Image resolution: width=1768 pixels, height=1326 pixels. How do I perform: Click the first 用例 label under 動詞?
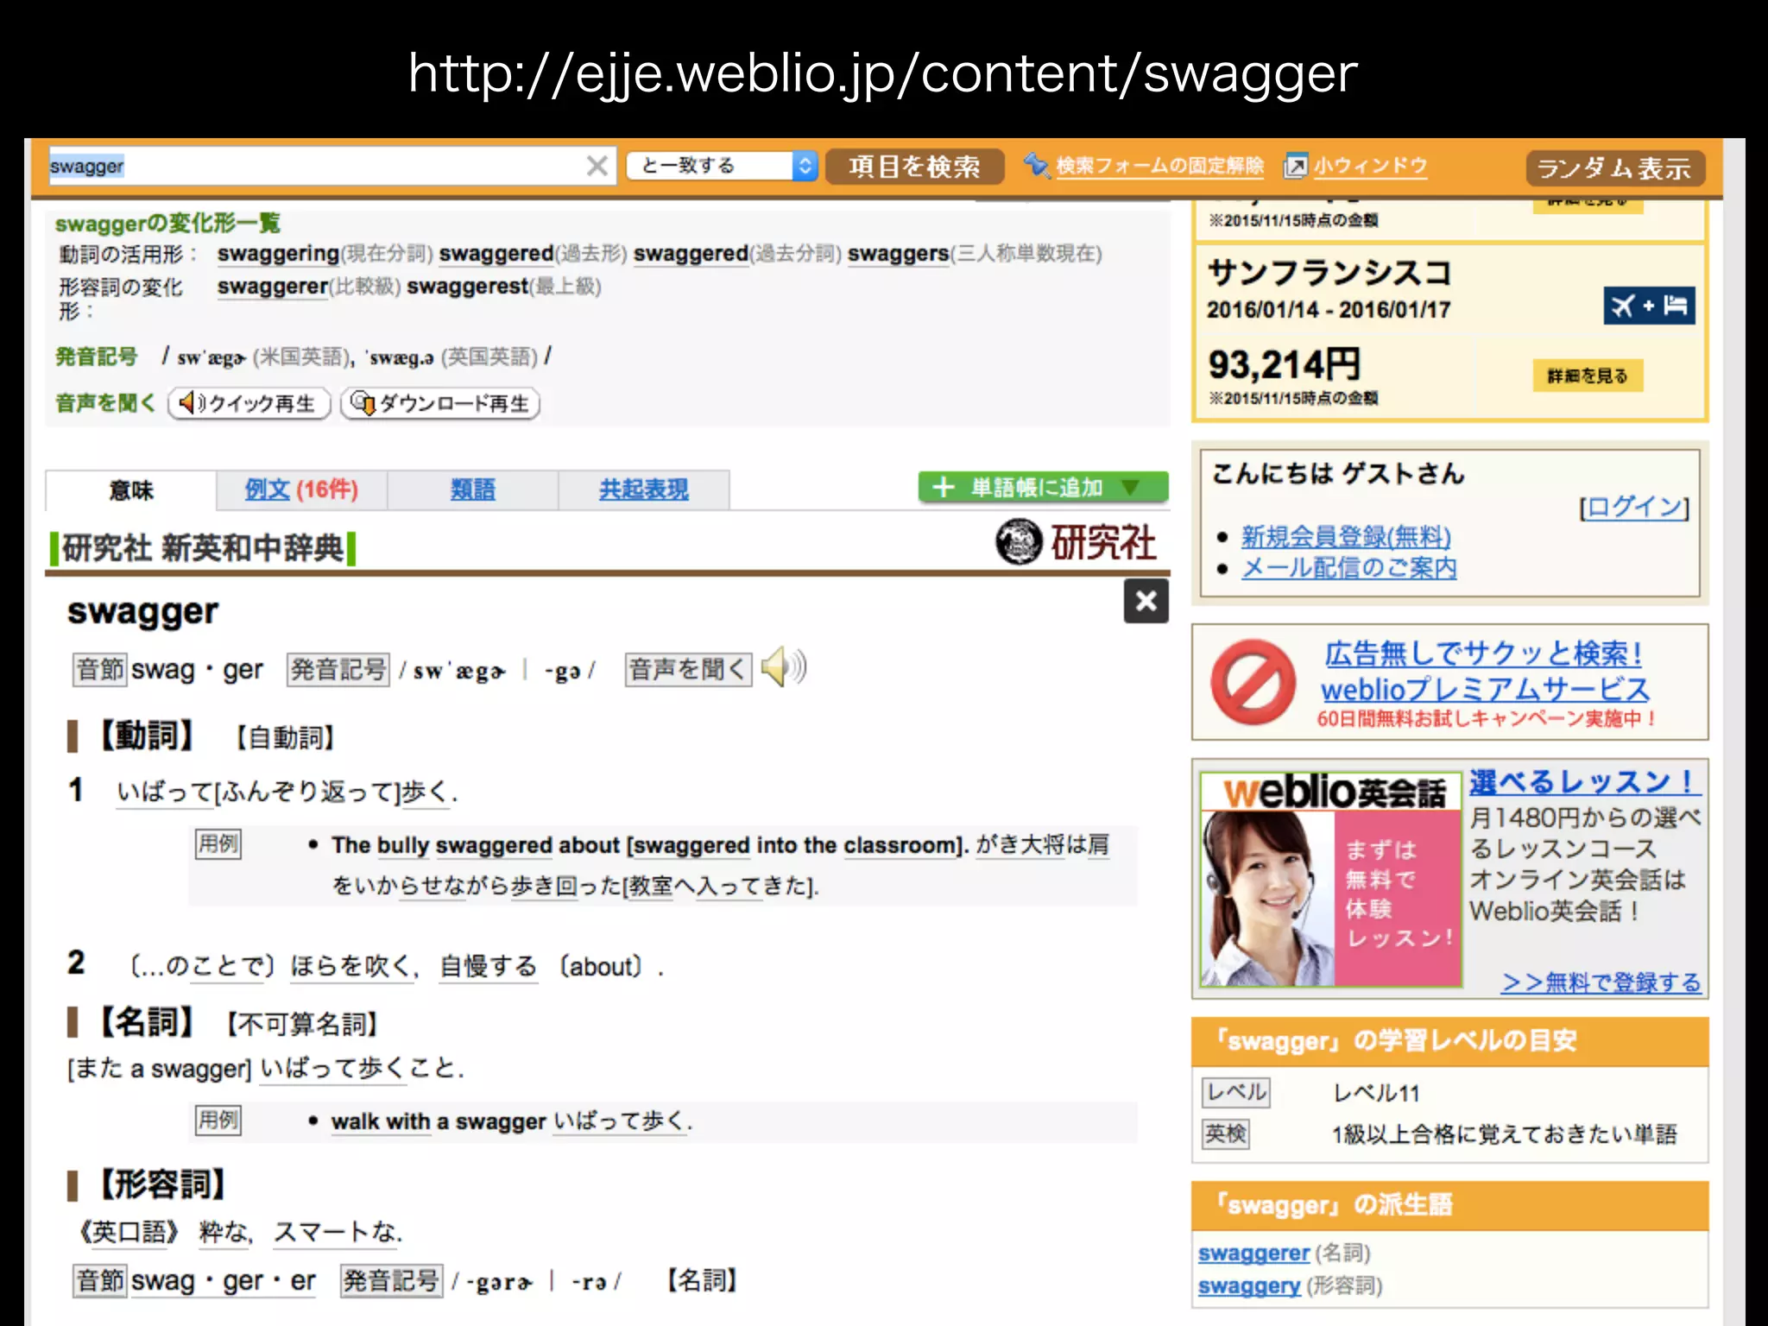218,844
